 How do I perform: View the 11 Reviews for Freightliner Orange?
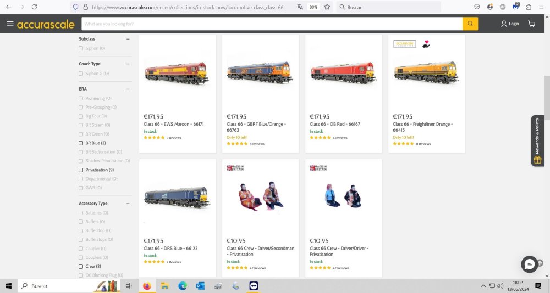424,144
